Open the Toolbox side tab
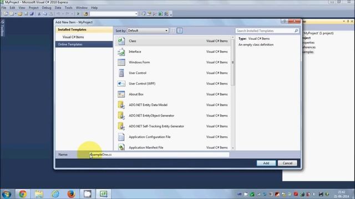 point(2,28)
